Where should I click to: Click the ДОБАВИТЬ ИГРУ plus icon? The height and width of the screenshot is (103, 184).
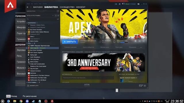(x=28, y=86)
